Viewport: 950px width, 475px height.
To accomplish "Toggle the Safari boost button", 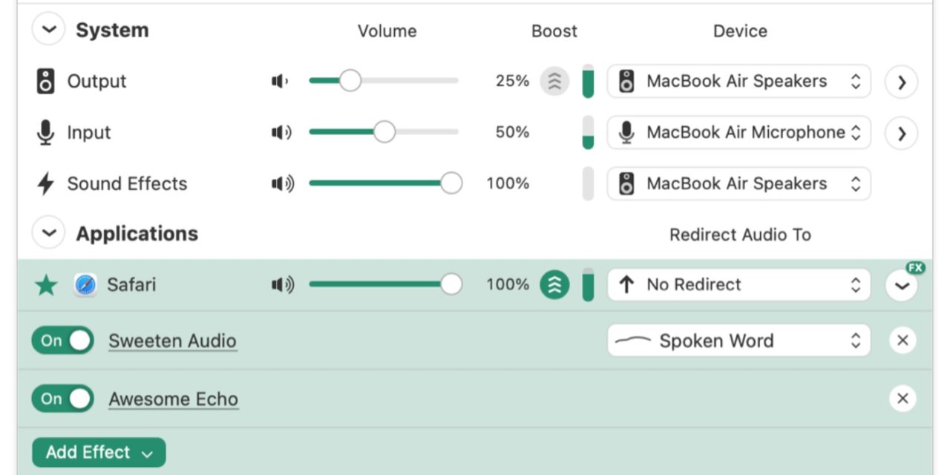I will click(554, 285).
